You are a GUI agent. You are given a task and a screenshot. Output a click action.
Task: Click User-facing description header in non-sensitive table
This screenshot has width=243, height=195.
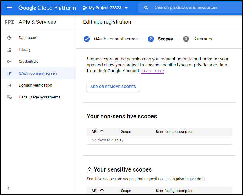click(x=175, y=132)
